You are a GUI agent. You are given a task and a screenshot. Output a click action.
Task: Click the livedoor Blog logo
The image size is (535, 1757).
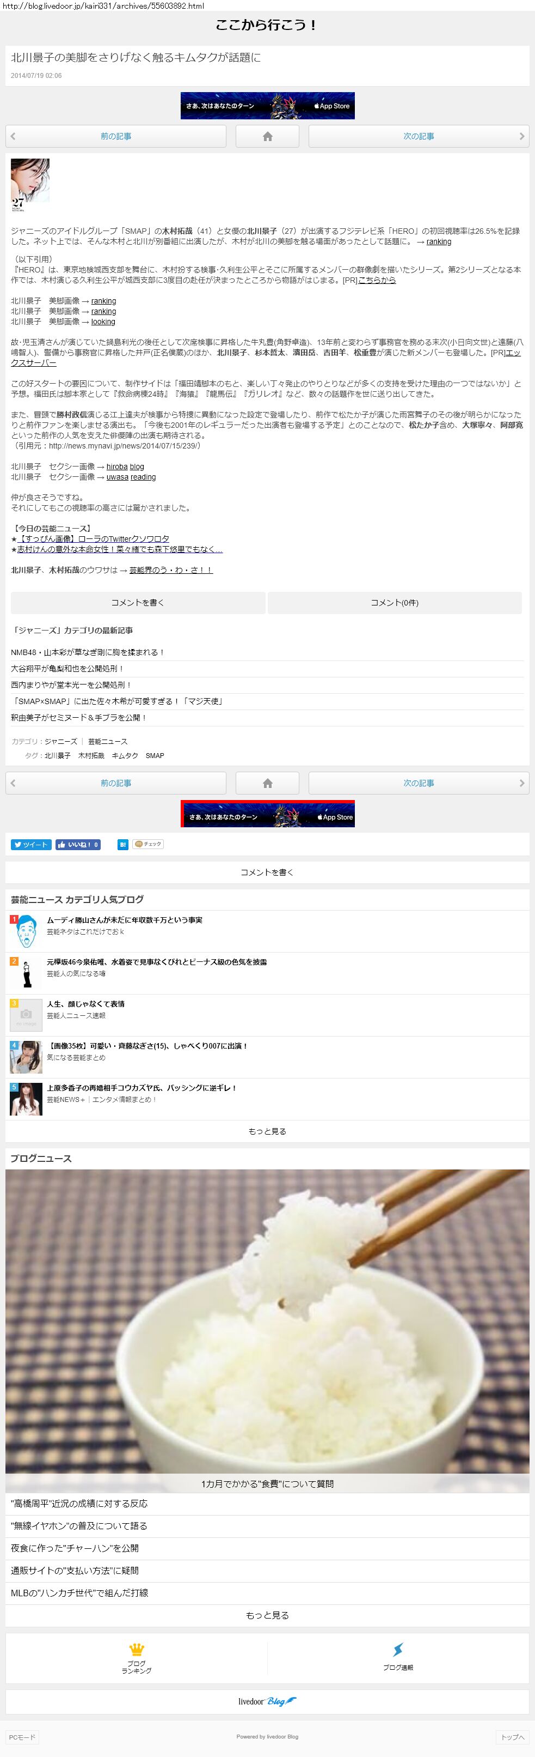click(267, 1701)
